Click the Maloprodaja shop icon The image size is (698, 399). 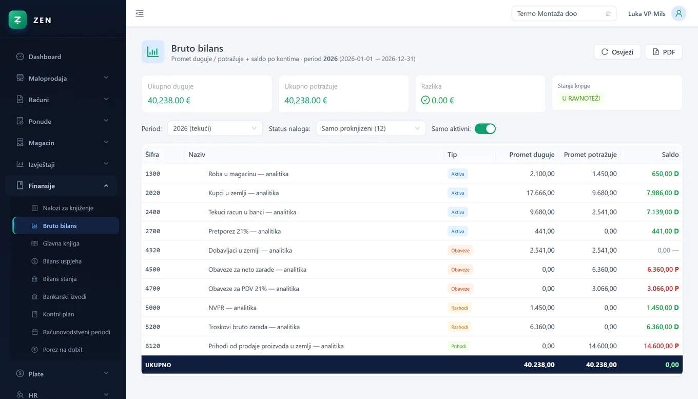[x=20, y=78]
